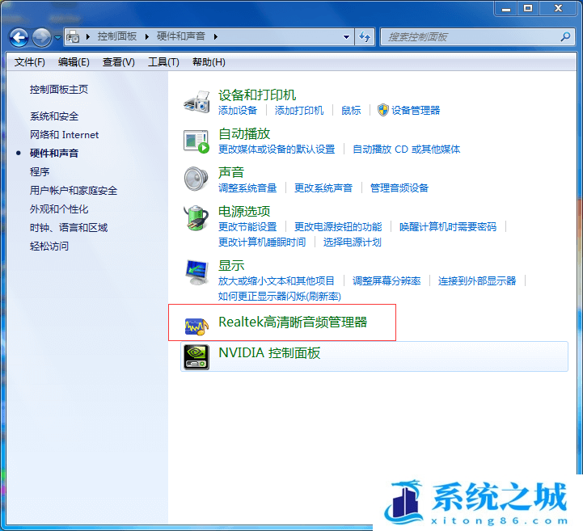583x531 pixels.
Task: Open NVIDIA 控制面板
Action: point(269,353)
